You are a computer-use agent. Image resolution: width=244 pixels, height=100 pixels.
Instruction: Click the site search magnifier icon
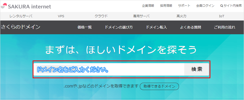222,6
